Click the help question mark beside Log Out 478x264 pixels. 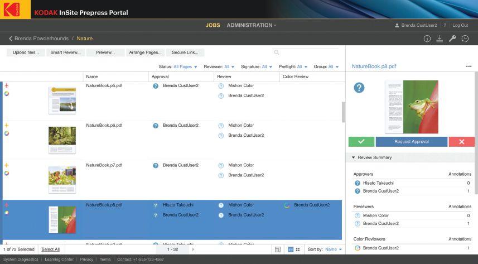445,25
